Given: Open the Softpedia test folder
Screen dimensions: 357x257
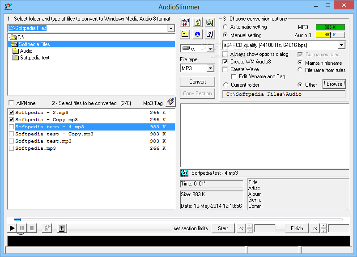Looking at the screenshot, I should click(x=31, y=58).
